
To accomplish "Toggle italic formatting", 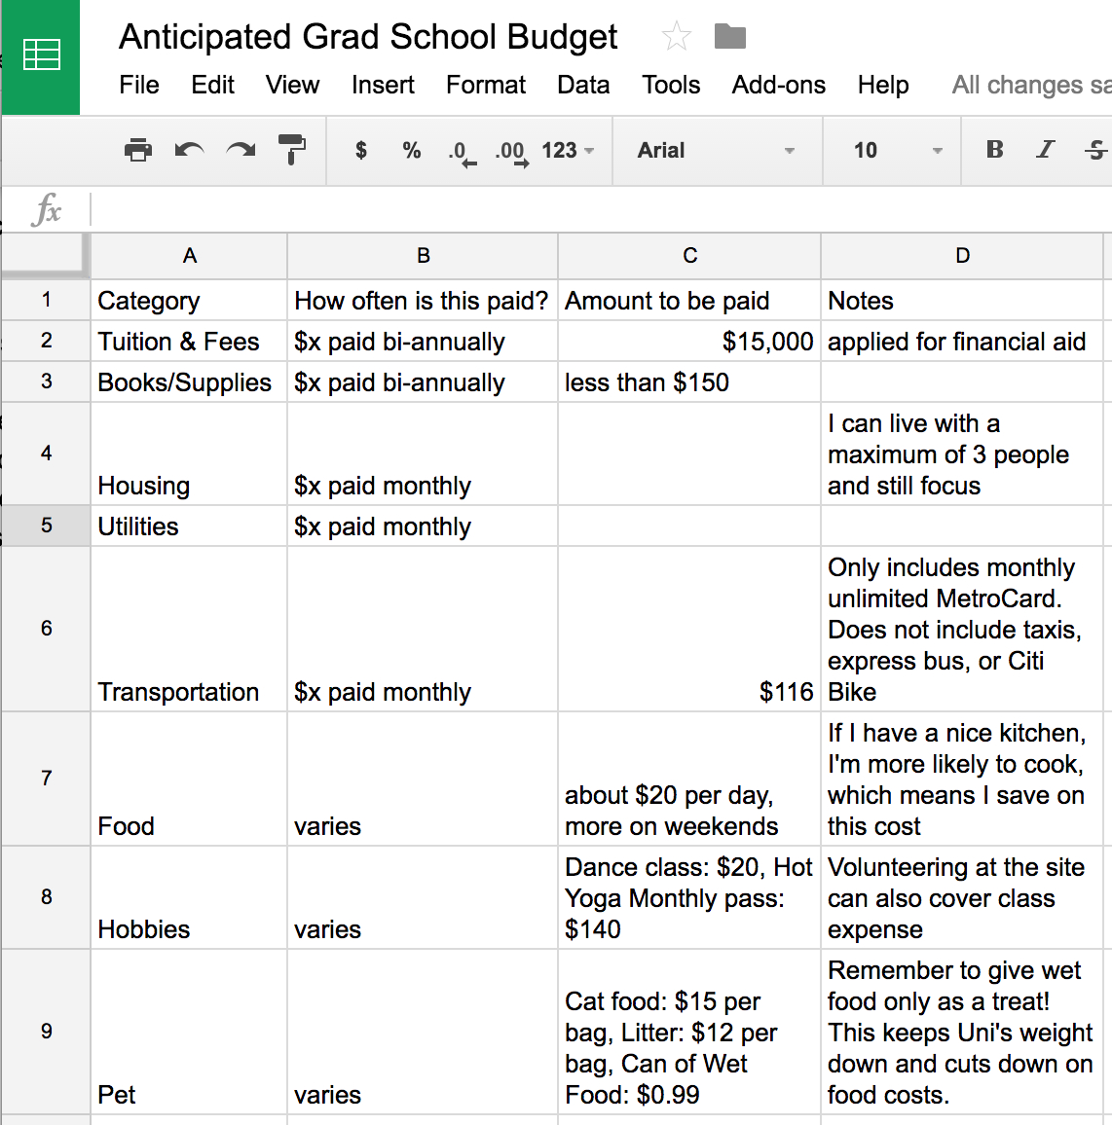I will click(x=1045, y=150).
